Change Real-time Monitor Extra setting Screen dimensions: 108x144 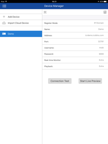pyautogui.click(x=101, y=60)
